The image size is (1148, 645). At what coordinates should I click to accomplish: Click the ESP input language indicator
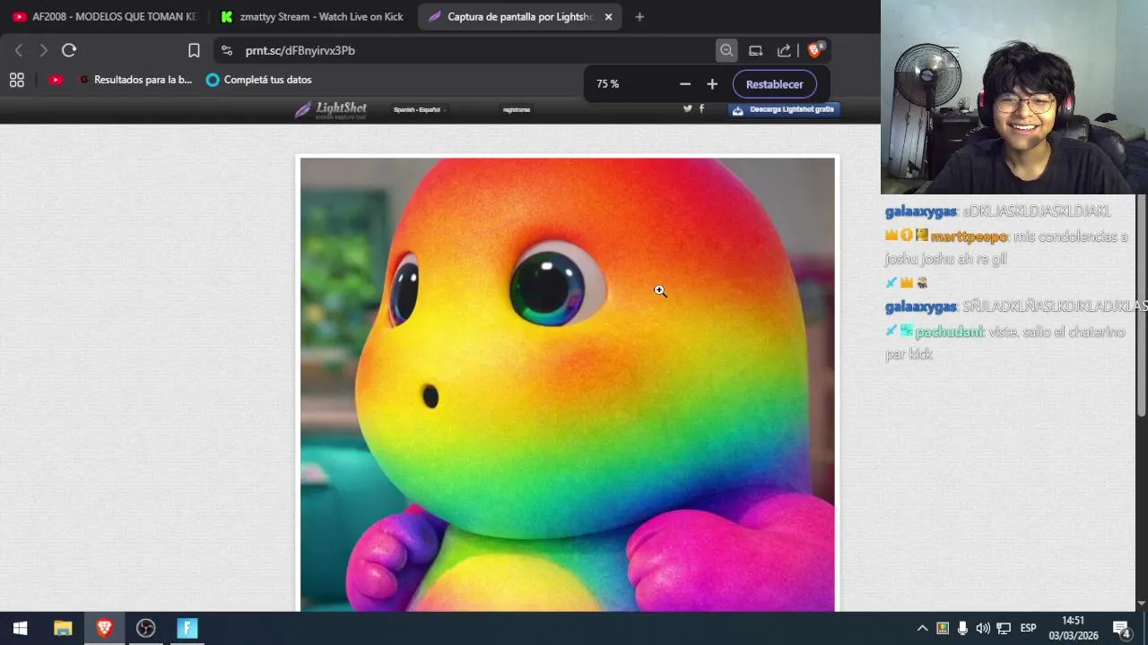[x=1029, y=628]
